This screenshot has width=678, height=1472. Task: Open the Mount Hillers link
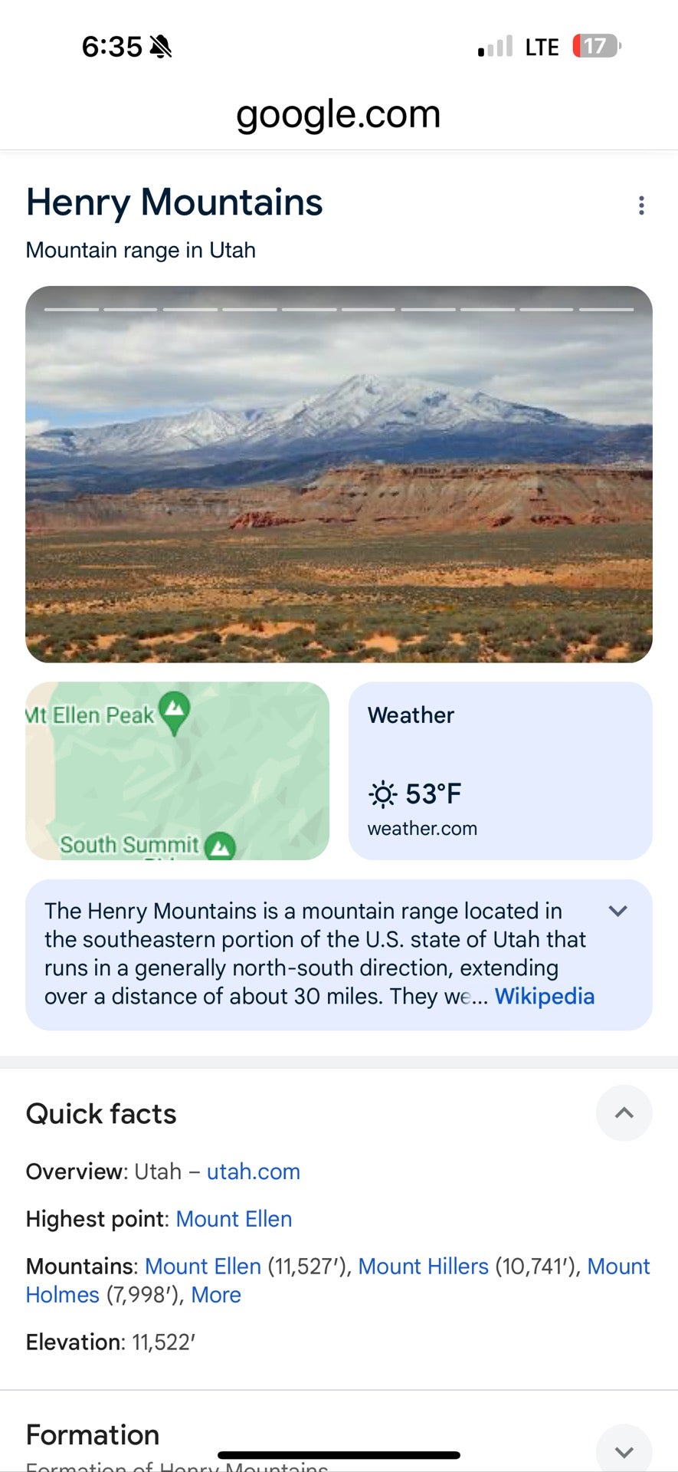423,1267
